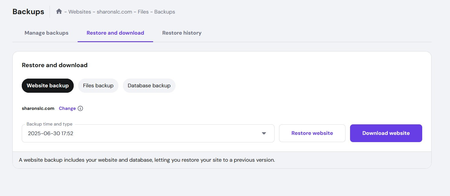Click the Backups page title
The height and width of the screenshot is (196, 450).
point(28,12)
